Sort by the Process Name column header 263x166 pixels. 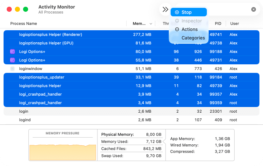(23, 24)
